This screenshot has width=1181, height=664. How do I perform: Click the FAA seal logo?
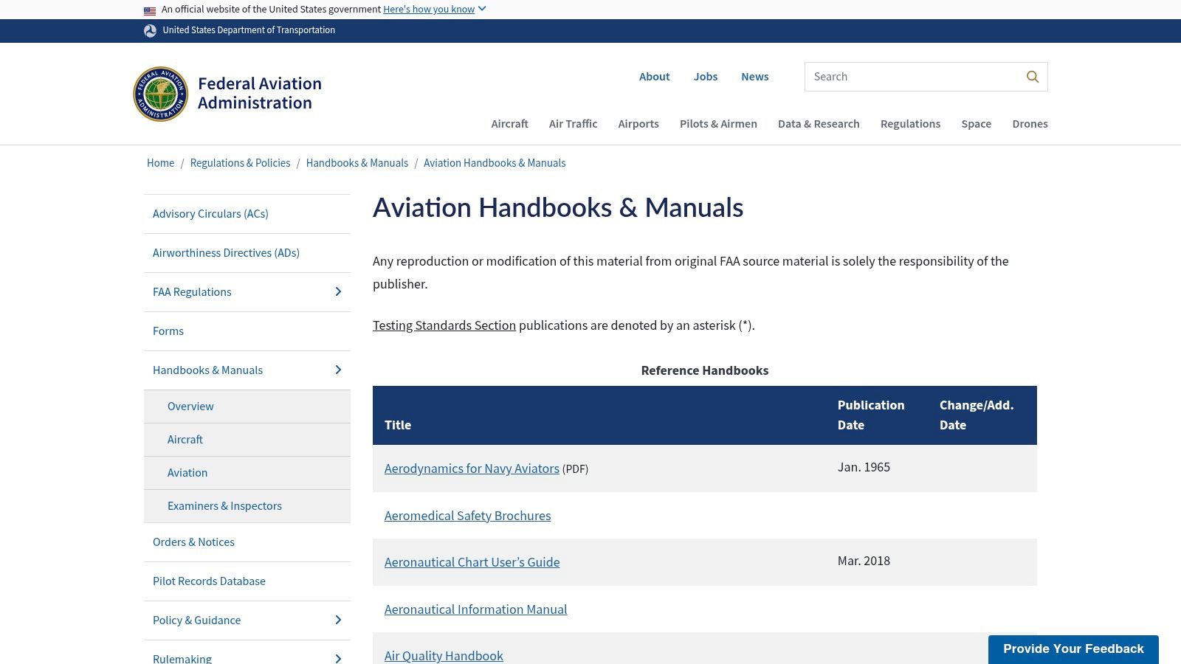pyautogui.click(x=161, y=94)
